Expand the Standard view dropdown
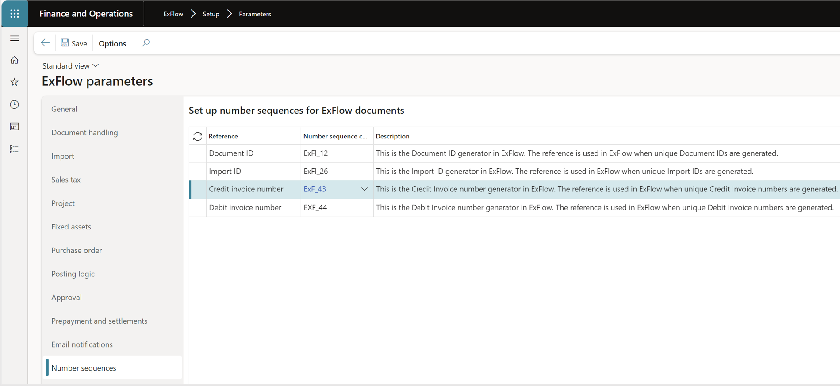The height and width of the screenshot is (386, 840). (x=70, y=66)
